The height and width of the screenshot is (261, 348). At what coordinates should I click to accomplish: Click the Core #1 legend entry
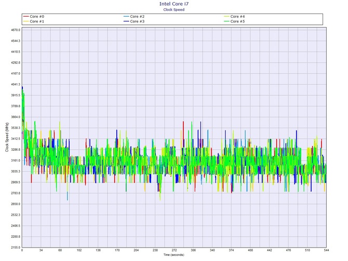pos(34,21)
